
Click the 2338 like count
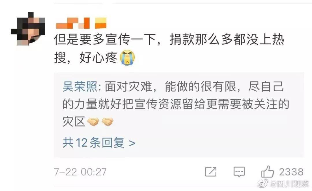[291, 172]
